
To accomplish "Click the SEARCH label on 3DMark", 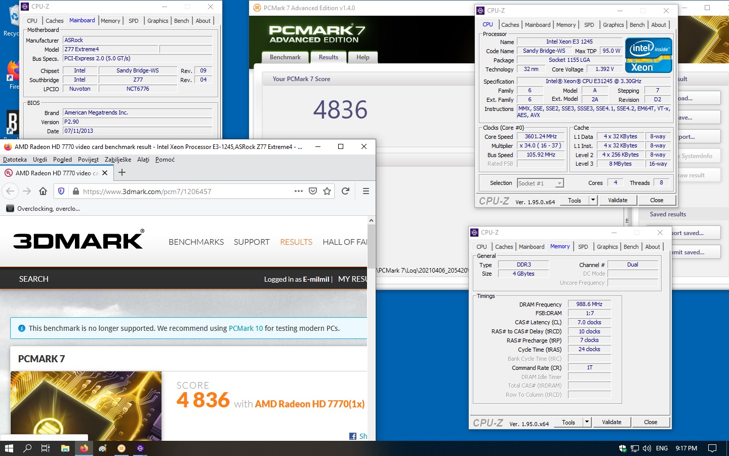I will click(x=34, y=279).
